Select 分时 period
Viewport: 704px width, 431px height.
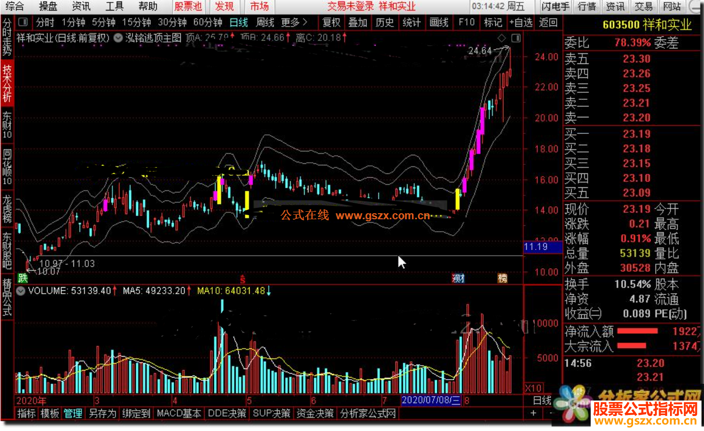[x=45, y=22]
